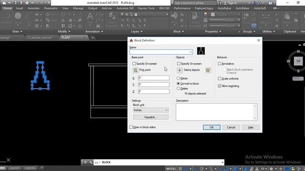Click the workspace gear icon in status bar

point(271,169)
